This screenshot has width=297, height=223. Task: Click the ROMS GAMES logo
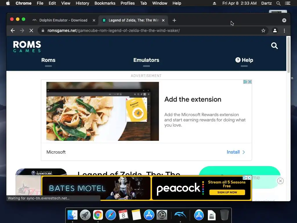pyautogui.click(x=27, y=46)
